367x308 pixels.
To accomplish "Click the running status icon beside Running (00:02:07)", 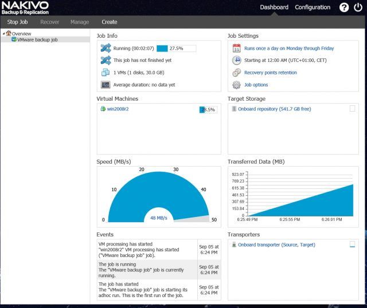I will (106, 48).
